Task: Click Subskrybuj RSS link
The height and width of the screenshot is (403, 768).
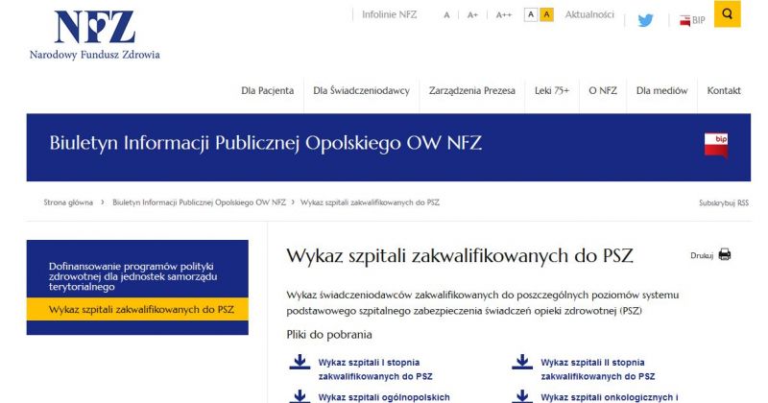Action: click(723, 203)
